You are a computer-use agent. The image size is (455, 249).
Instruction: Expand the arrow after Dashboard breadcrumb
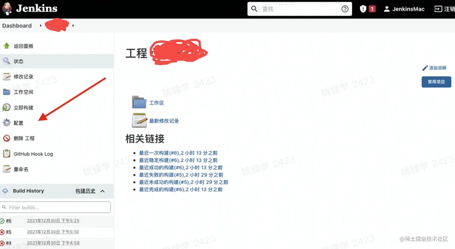pyautogui.click(x=41, y=26)
